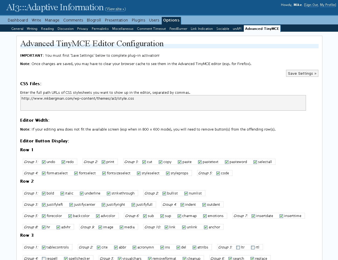
Task: Click inside the CSS Files text area
Action: pyautogui.click(x=163, y=103)
